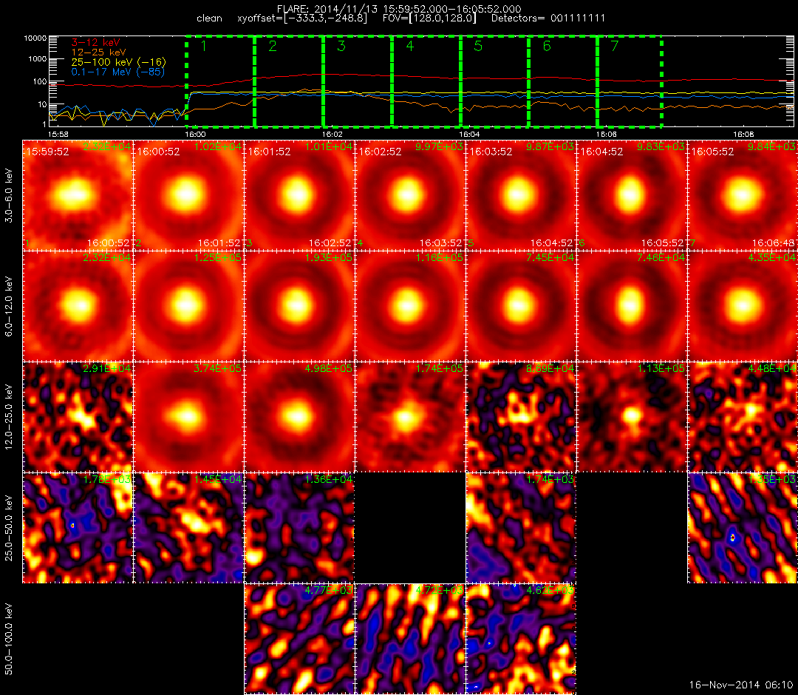The image size is (798, 695).
Task: Click the orange '12-25 keV' legend label
Action: click(98, 52)
